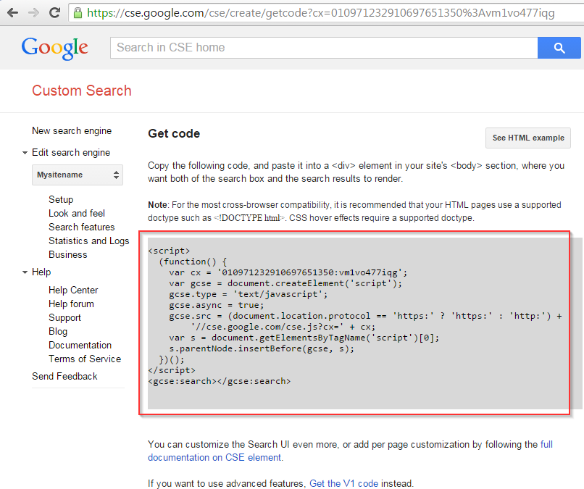This screenshot has height=489, width=584.
Task: Click the opening script tag line
Action: point(169,251)
